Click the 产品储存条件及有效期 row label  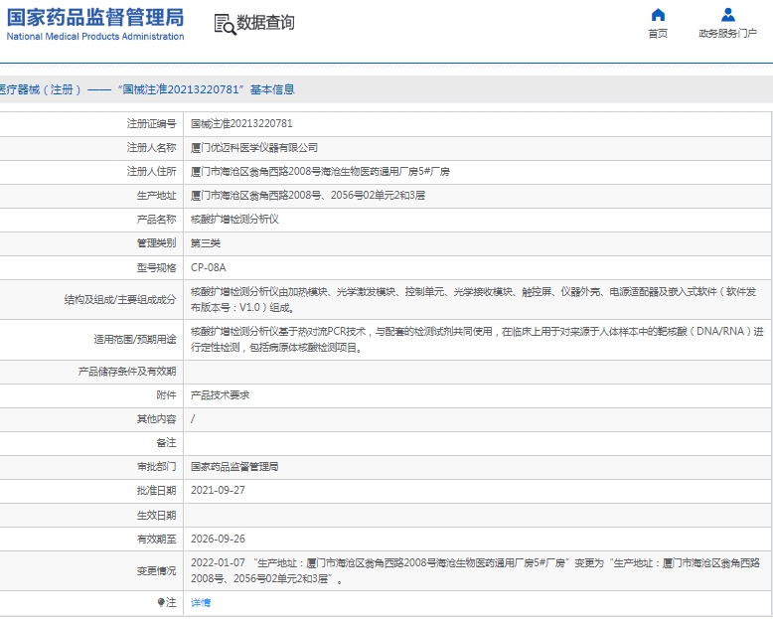point(127,372)
